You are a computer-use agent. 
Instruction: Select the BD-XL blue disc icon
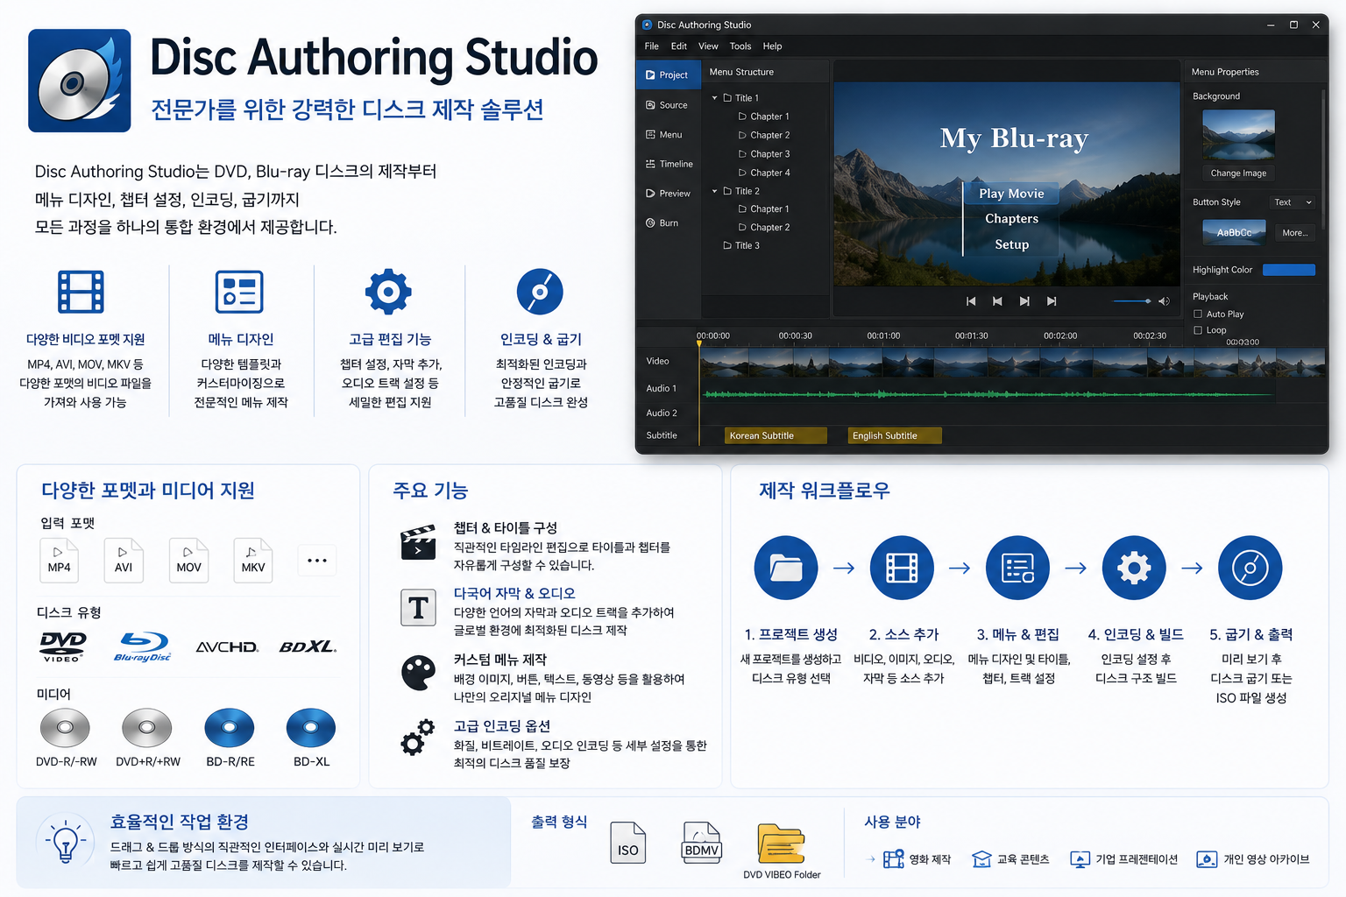pos(311,728)
